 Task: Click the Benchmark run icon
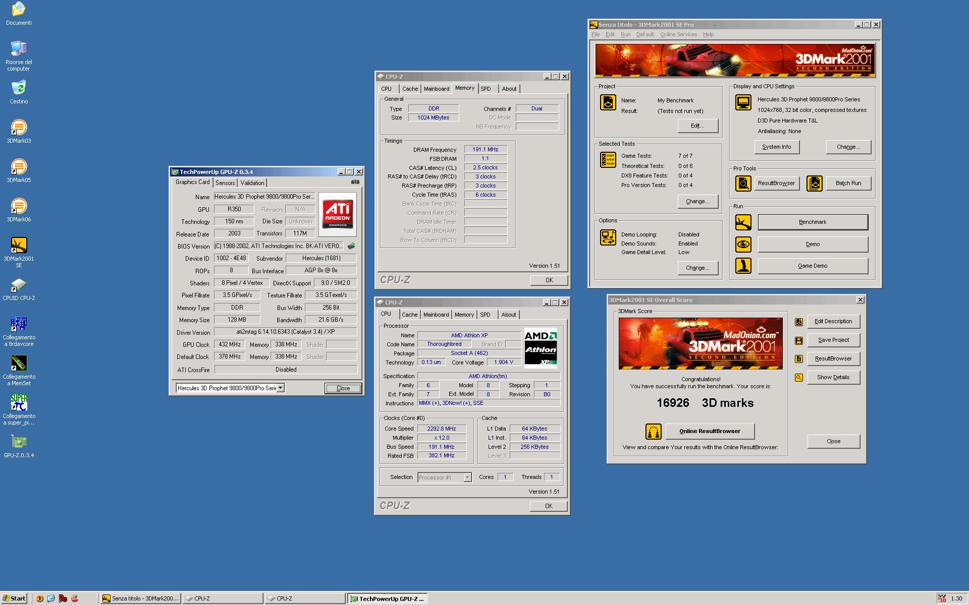743,222
